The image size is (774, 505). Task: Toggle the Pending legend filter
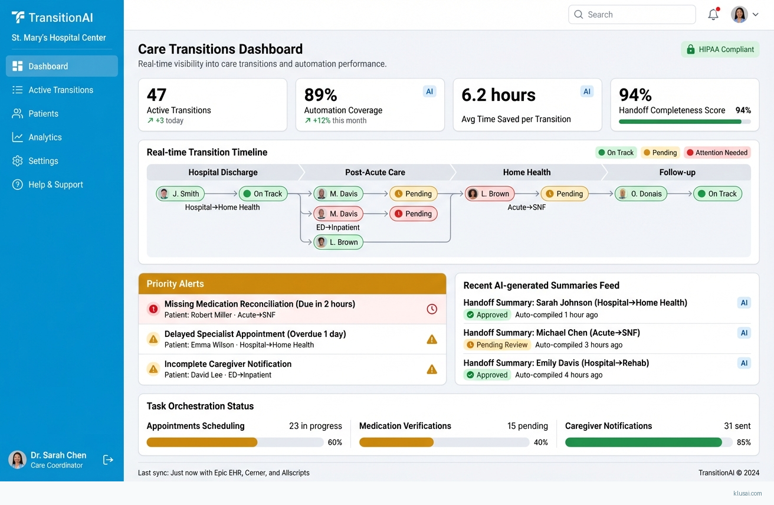(660, 153)
